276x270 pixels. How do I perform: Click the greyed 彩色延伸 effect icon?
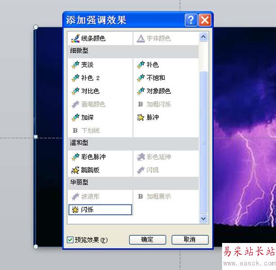pos(141,157)
